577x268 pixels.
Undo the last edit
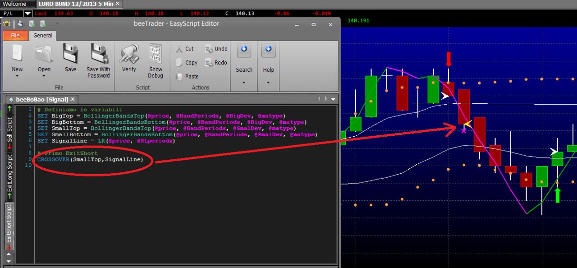pyautogui.click(x=216, y=49)
